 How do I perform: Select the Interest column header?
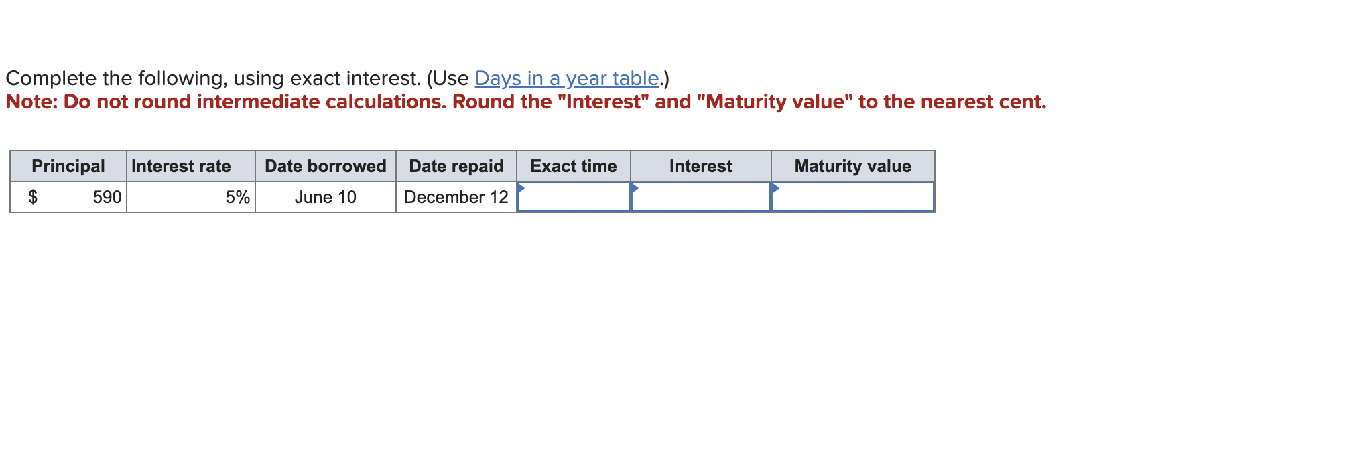coord(700,165)
